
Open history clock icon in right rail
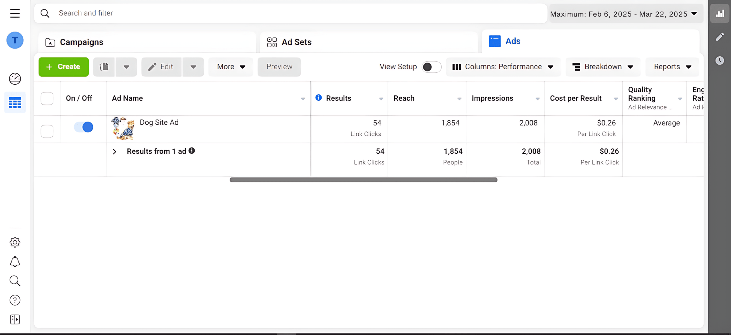pos(720,60)
